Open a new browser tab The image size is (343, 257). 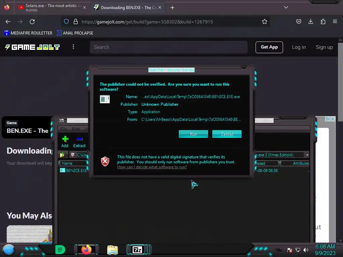[x=173, y=8]
